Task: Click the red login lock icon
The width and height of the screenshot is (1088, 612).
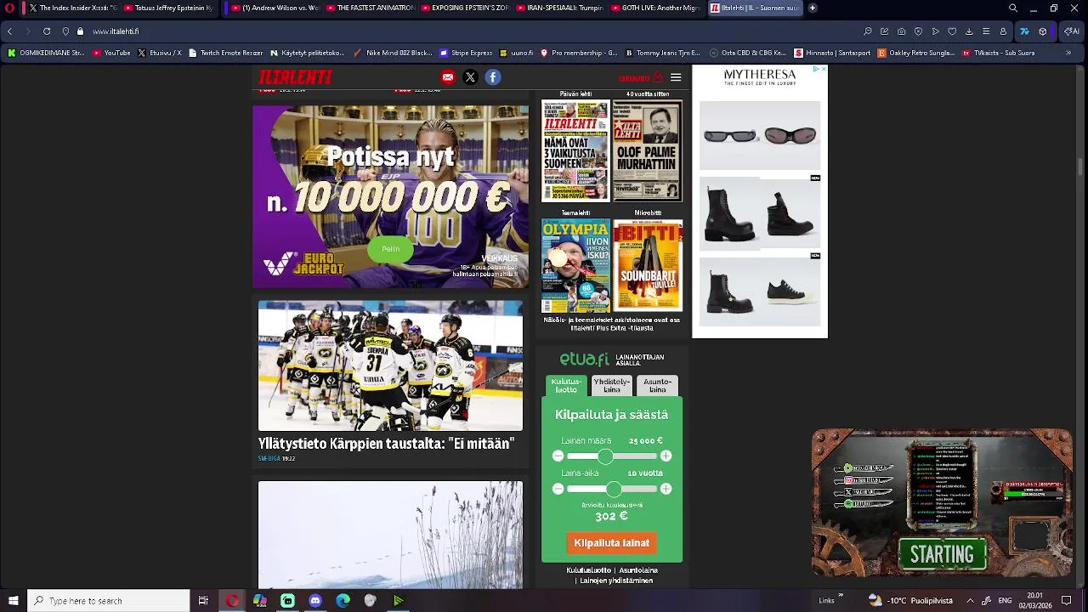Action: coord(658,77)
